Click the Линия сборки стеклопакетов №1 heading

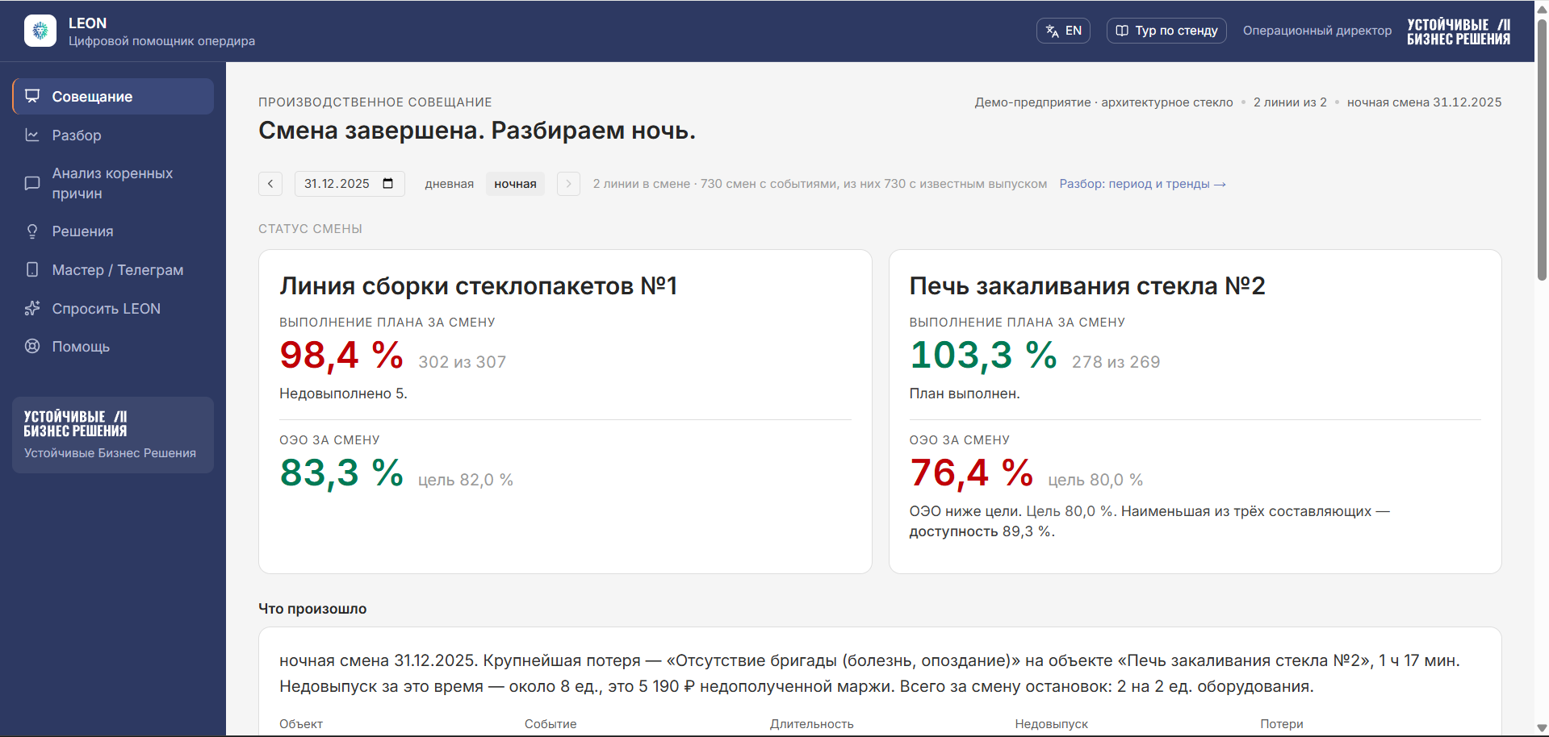pos(478,285)
